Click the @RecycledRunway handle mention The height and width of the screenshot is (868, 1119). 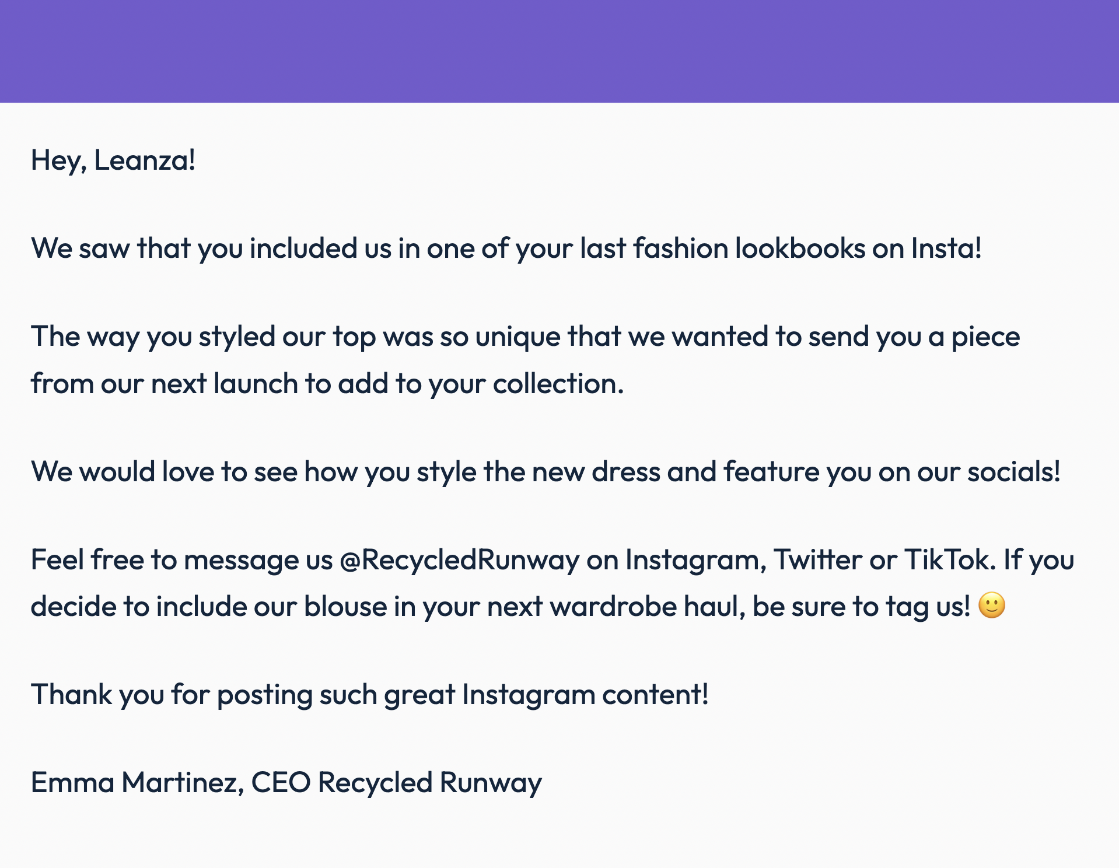click(460, 559)
